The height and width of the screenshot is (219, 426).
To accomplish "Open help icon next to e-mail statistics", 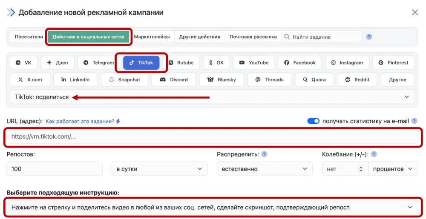I will pyautogui.click(x=414, y=121).
